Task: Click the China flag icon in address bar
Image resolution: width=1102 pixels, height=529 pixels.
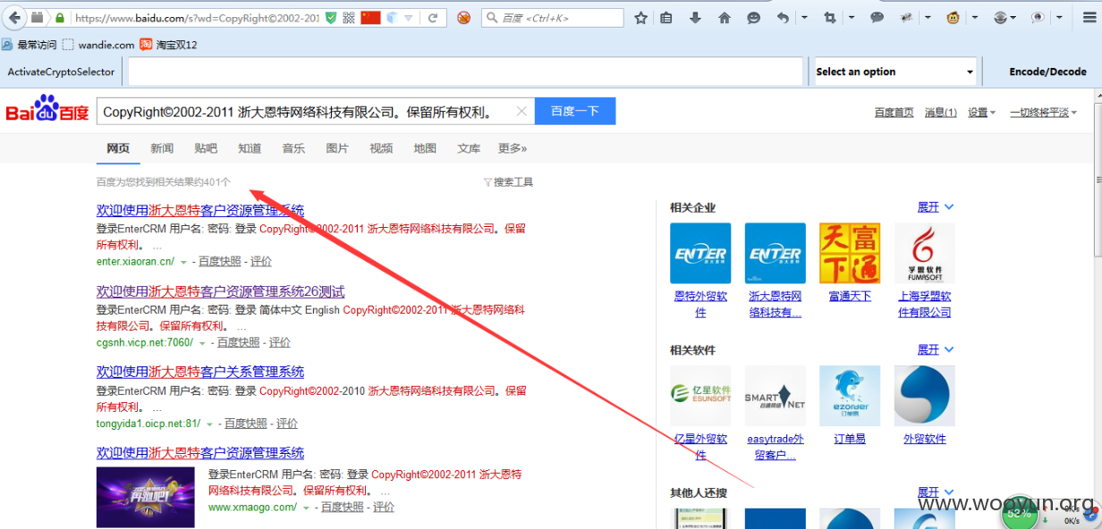Action: coord(371,18)
